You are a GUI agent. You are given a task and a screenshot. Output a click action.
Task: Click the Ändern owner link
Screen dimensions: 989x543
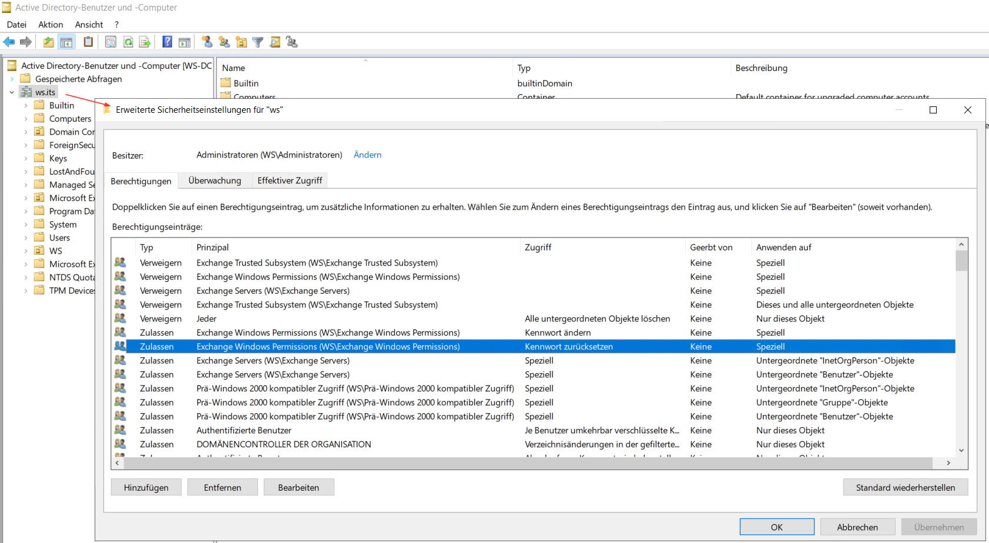coord(367,155)
